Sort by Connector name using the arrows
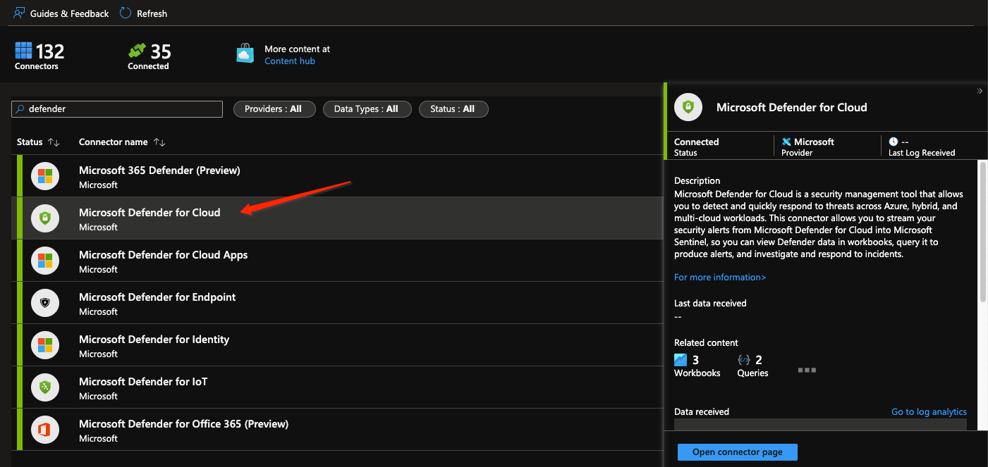This screenshot has height=467, width=988. coord(159,142)
